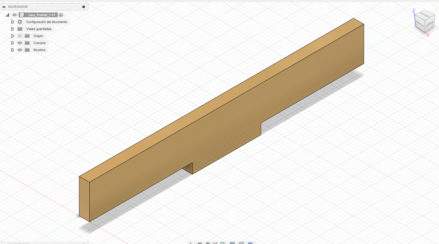Hide the Cuerpos folder
Viewport: 439px width, 244px height.
(20, 43)
